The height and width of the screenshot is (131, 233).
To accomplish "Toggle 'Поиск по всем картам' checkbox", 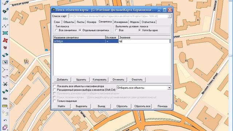I will click(x=55, y=97).
